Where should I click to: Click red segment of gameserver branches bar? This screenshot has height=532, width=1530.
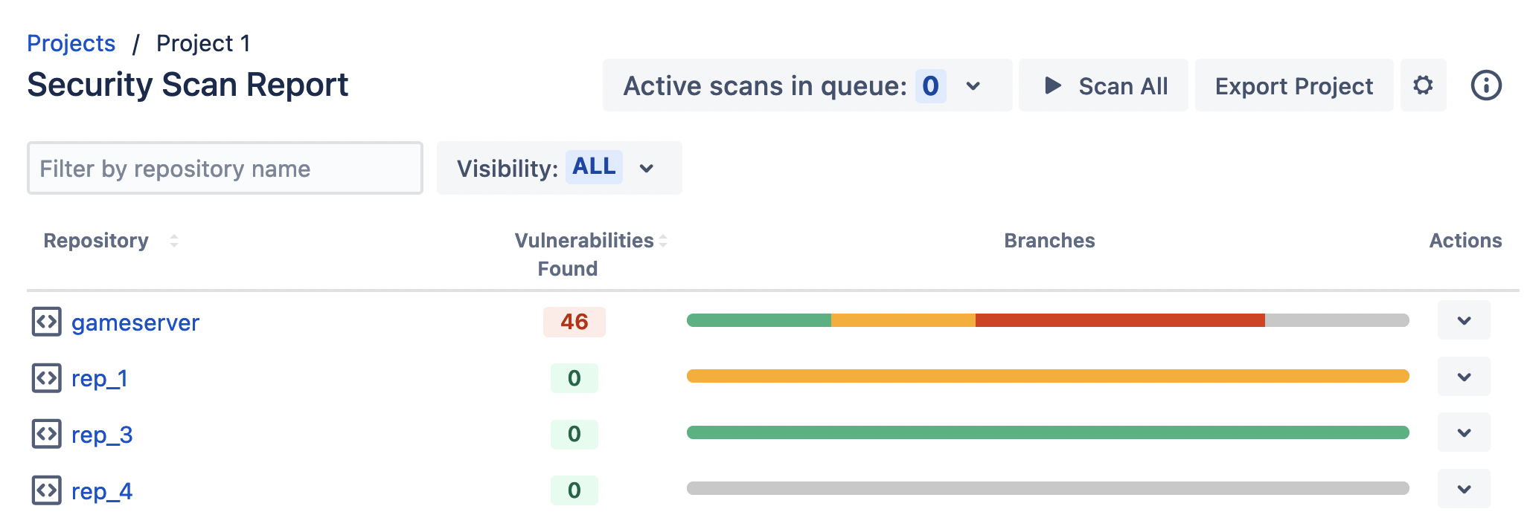coord(1119,320)
